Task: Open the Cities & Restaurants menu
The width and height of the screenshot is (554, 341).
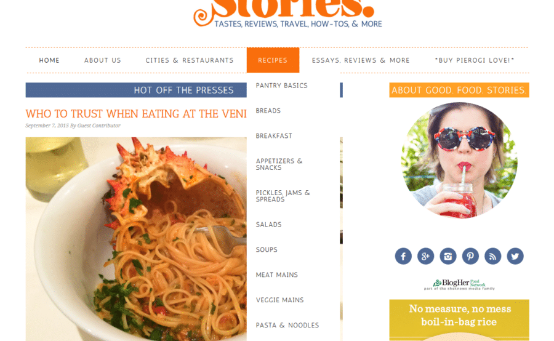Action: [190, 60]
